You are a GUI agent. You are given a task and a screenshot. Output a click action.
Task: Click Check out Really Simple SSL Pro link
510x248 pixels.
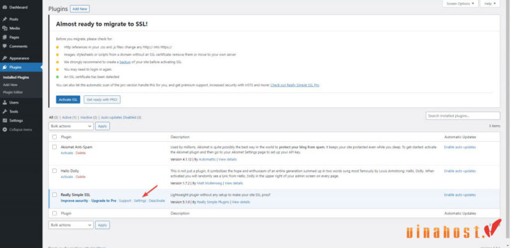pos(295,85)
